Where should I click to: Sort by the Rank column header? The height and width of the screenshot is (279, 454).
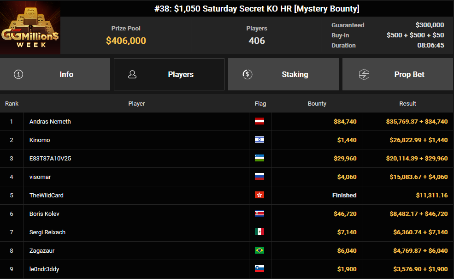pos(12,103)
